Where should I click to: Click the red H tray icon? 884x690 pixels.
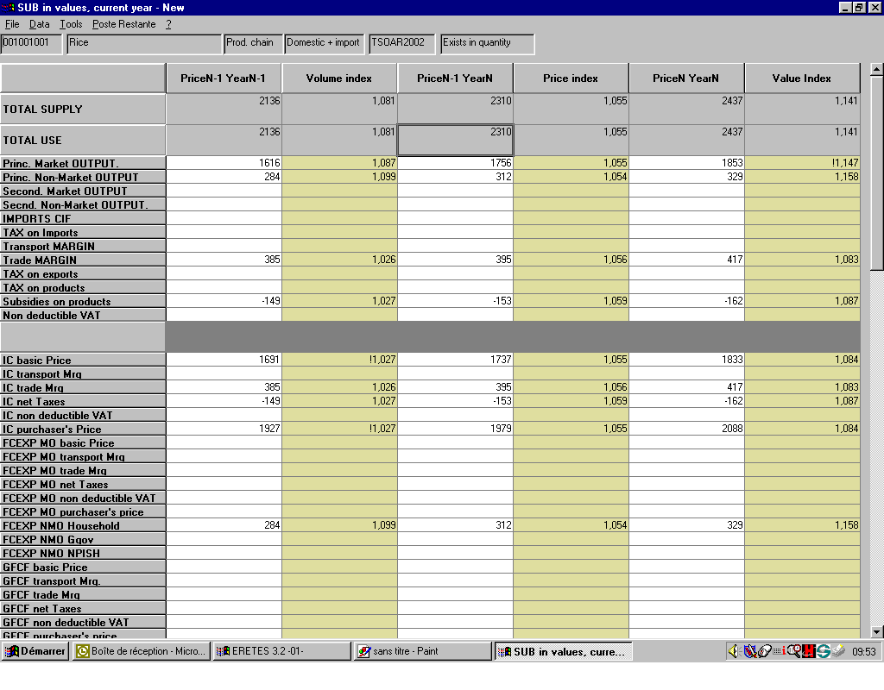809,651
